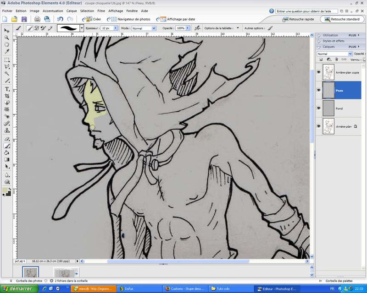367x293 pixels.
Task: Switch to Retouche standard mode
Action: [342, 19]
